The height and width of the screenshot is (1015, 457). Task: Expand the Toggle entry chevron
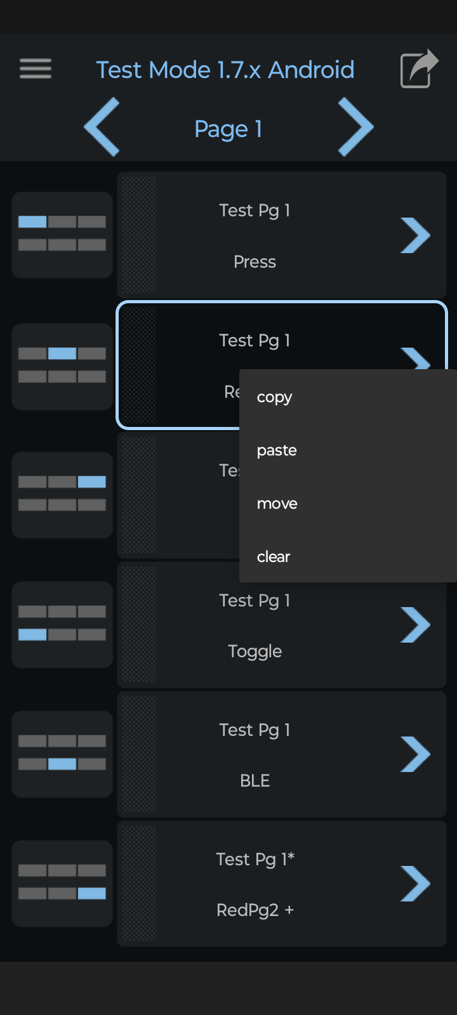point(415,625)
